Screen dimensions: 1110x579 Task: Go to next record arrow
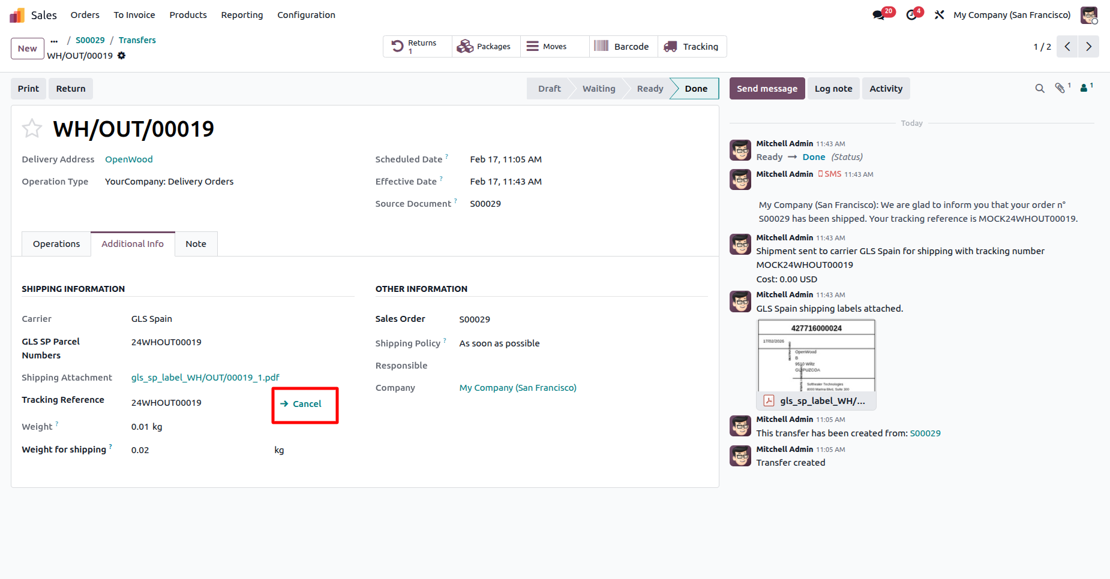tap(1088, 47)
